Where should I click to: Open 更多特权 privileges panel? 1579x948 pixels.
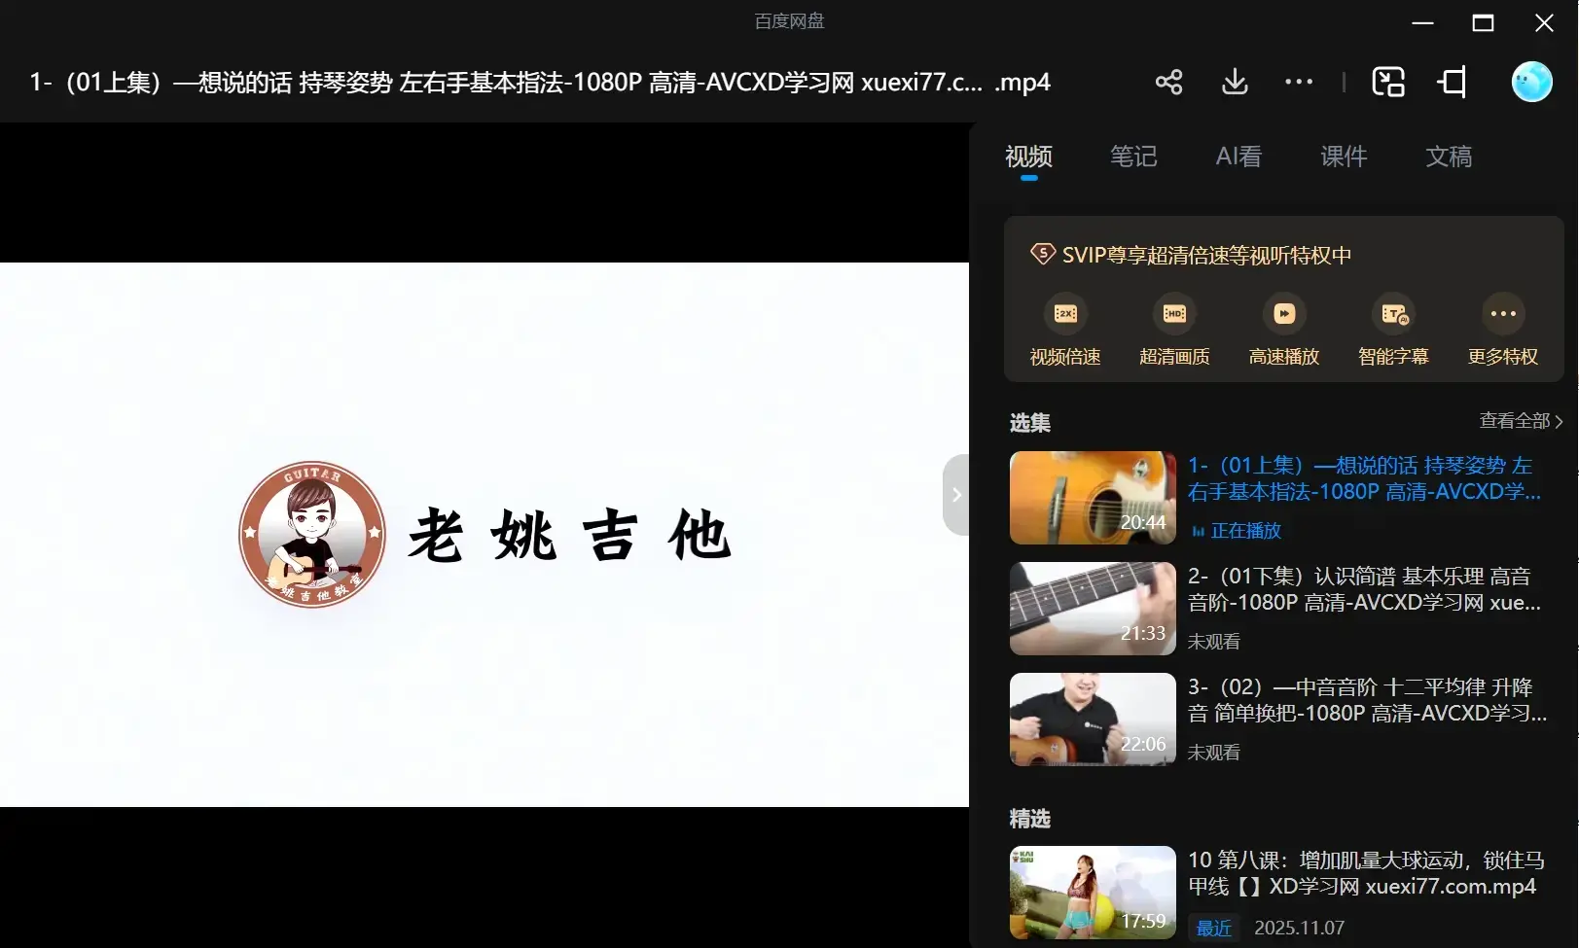point(1502,329)
